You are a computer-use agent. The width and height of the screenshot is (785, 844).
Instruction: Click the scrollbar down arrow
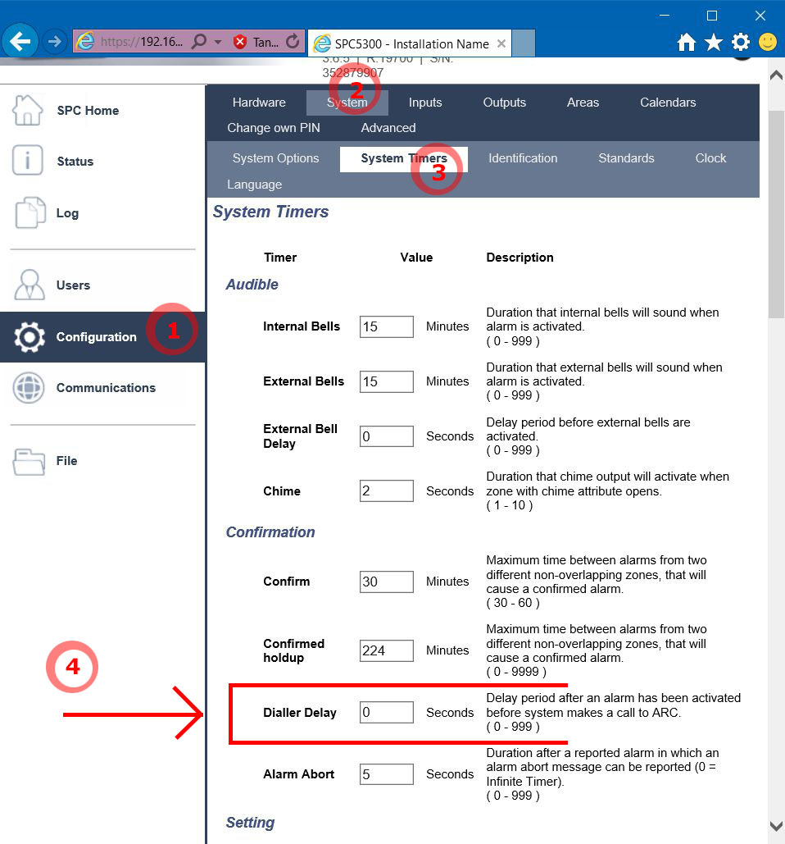pyautogui.click(x=776, y=826)
